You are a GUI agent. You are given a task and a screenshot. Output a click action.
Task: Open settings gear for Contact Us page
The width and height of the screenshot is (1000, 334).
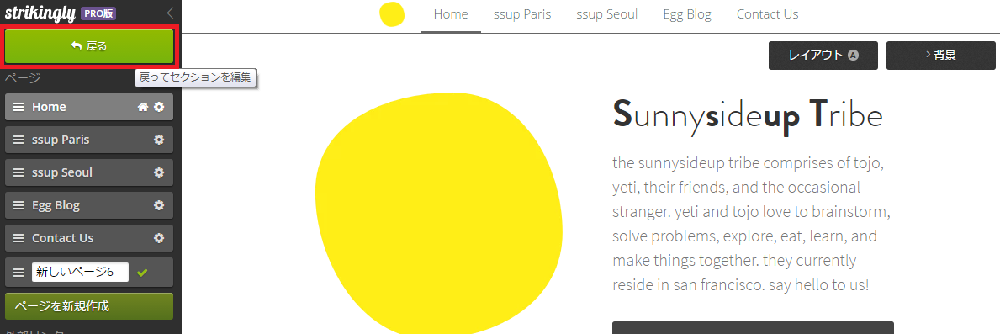(159, 238)
